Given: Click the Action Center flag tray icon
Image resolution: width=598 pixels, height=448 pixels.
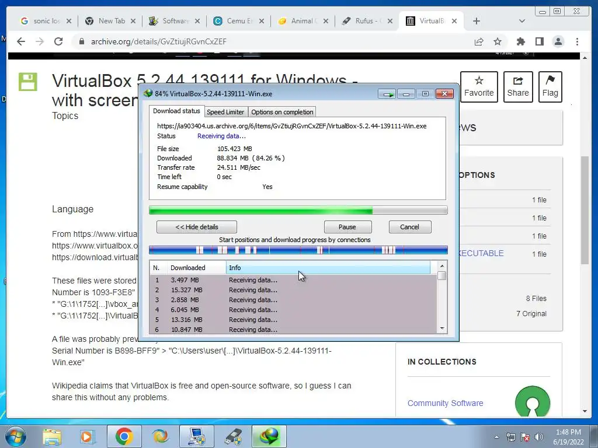Looking at the screenshot, I should pyautogui.click(x=525, y=437).
